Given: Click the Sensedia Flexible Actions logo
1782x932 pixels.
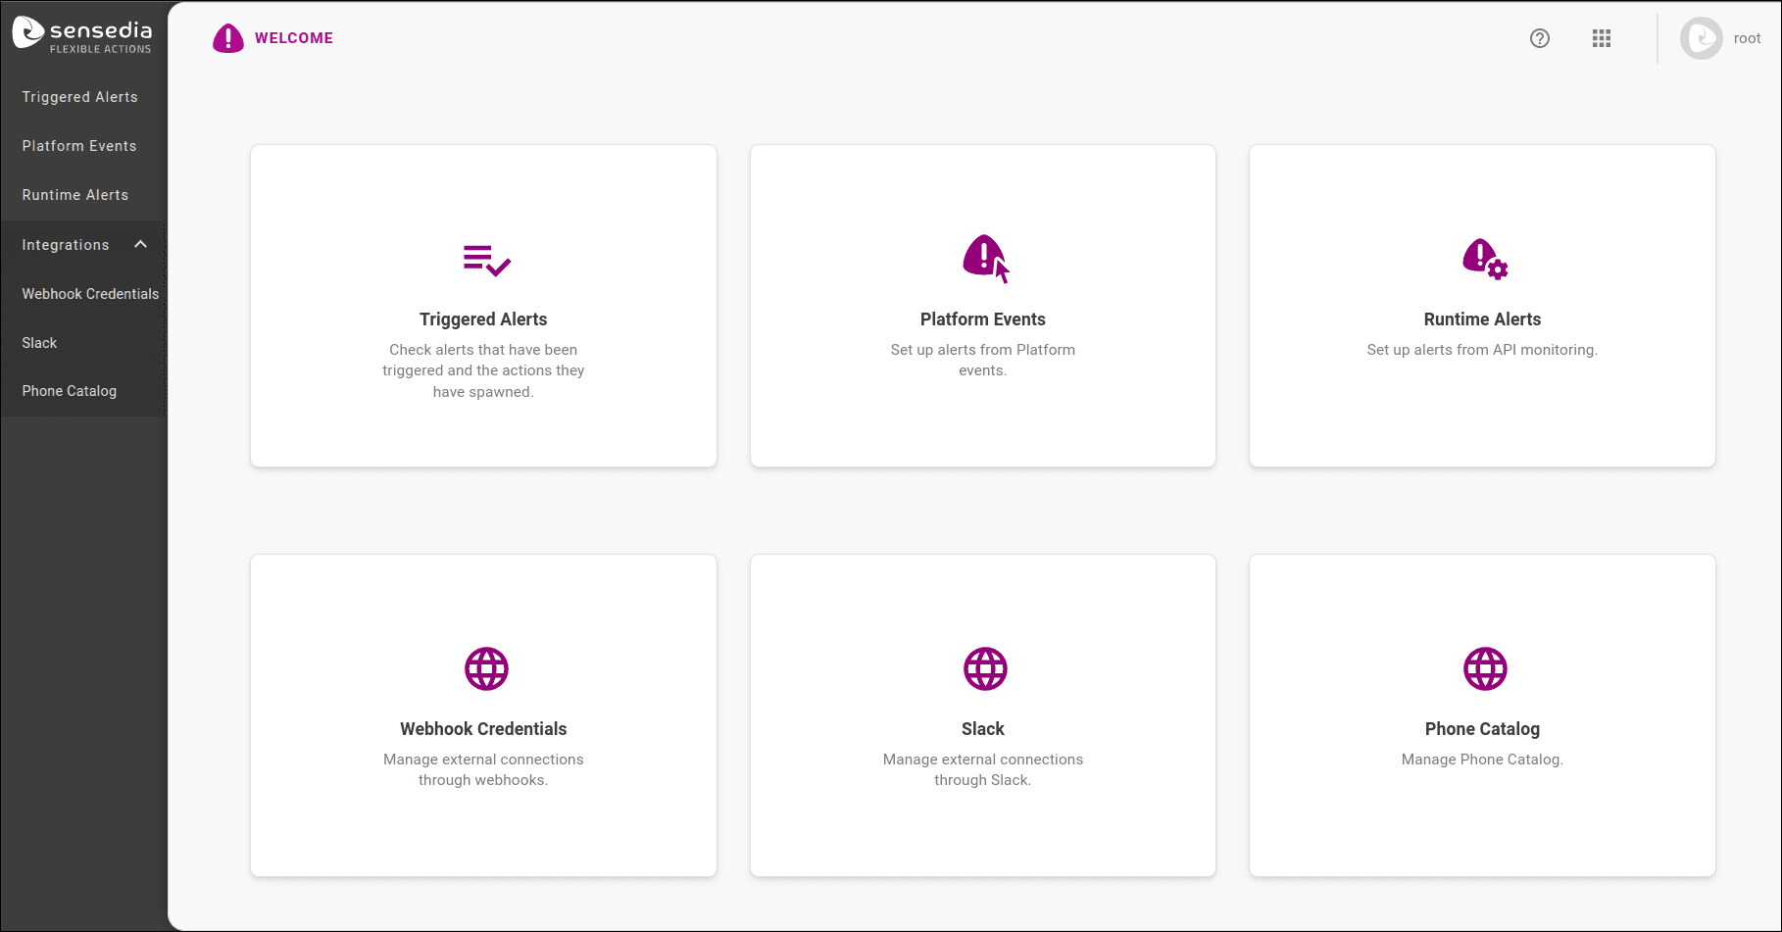Looking at the screenshot, I should pos(82,35).
